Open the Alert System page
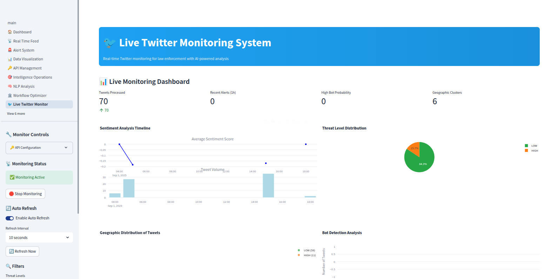The width and height of the screenshot is (558, 279). (39, 50)
